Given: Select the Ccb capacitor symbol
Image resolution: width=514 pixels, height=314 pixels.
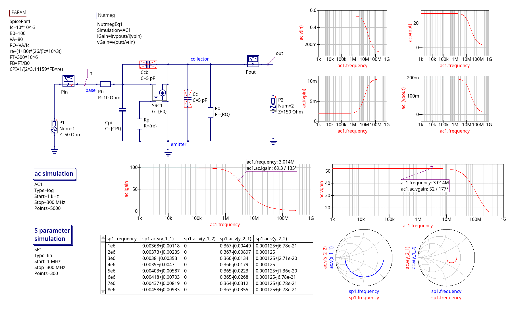Looking at the screenshot, I should [x=148, y=64].
